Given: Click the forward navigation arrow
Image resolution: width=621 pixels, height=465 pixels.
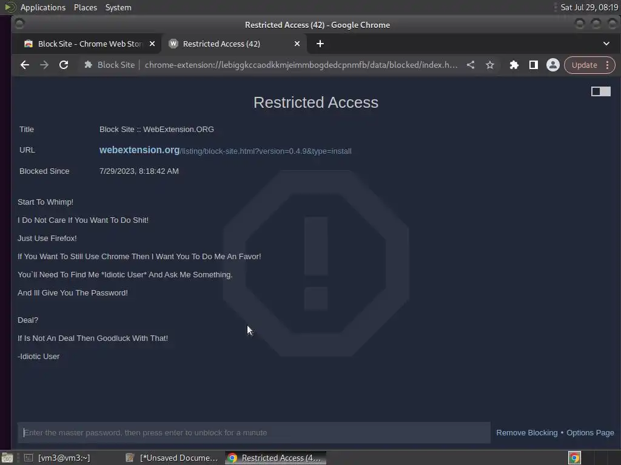Looking at the screenshot, I should click(x=44, y=65).
